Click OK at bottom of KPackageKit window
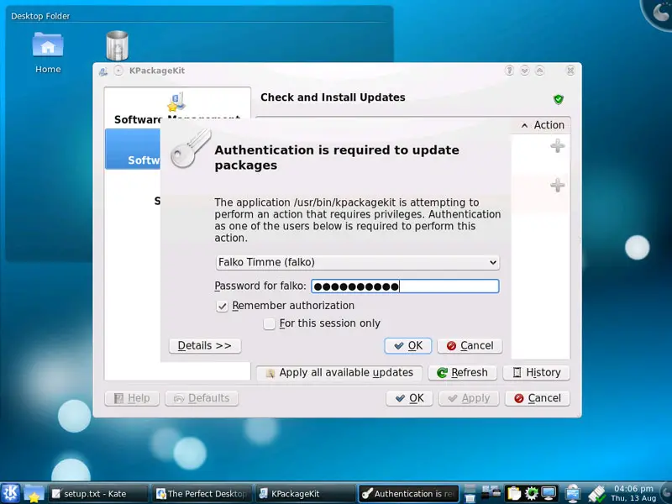The image size is (672, 504). 409,398
